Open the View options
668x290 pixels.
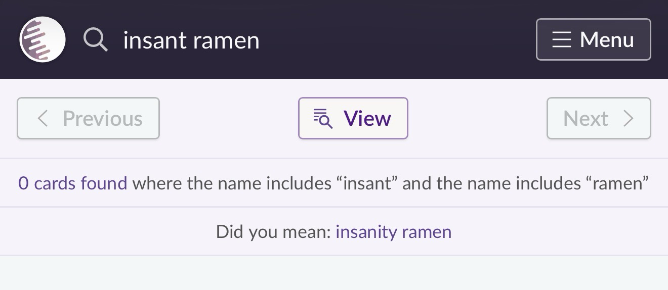tap(353, 118)
